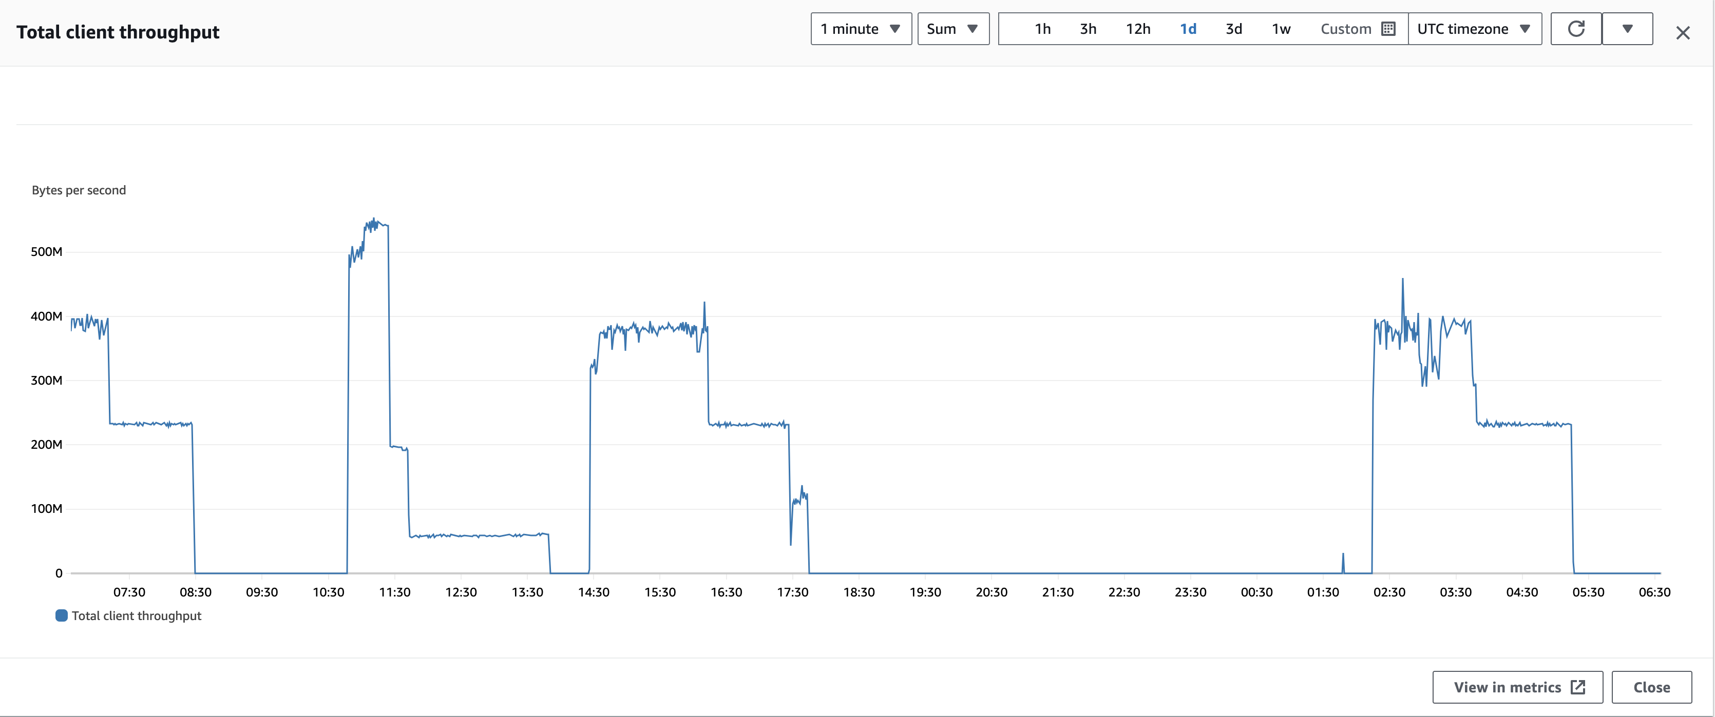Expand the 1 minute period dropdown
The width and height of the screenshot is (1715, 717).
coord(861,29)
